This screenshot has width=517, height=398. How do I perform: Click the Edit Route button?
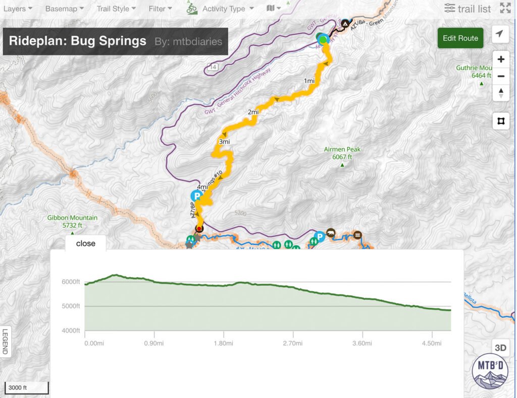click(x=460, y=38)
